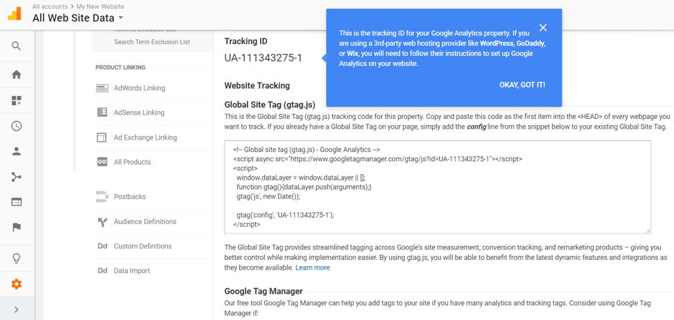Follow the Learn more link
The height and width of the screenshot is (320, 674).
pyautogui.click(x=312, y=267)
